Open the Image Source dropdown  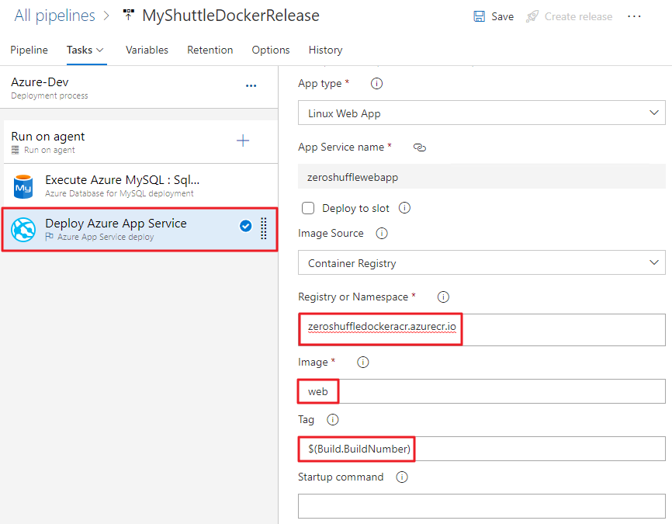pyautogui.click(x=482, y=262)
